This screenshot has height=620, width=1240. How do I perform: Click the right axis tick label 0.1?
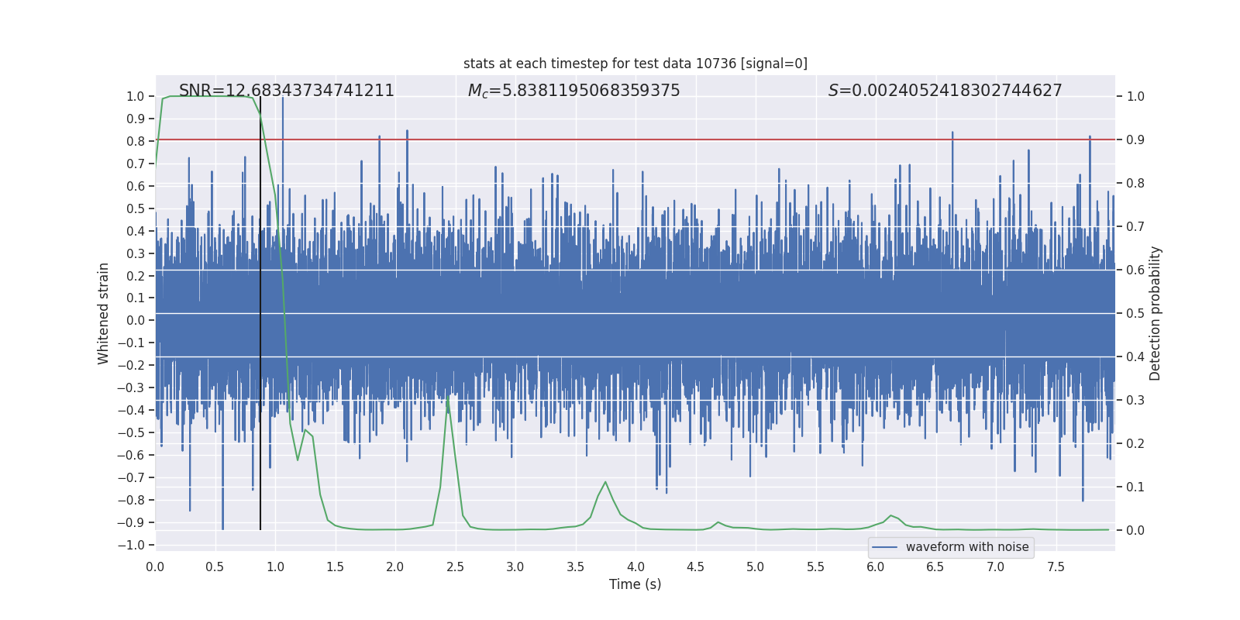click(1135, 487)
